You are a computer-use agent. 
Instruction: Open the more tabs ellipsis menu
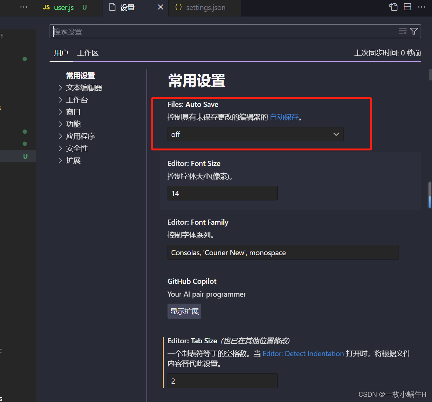24,7
